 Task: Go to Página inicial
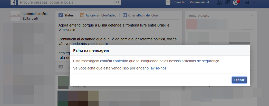(x=199, y=2)
